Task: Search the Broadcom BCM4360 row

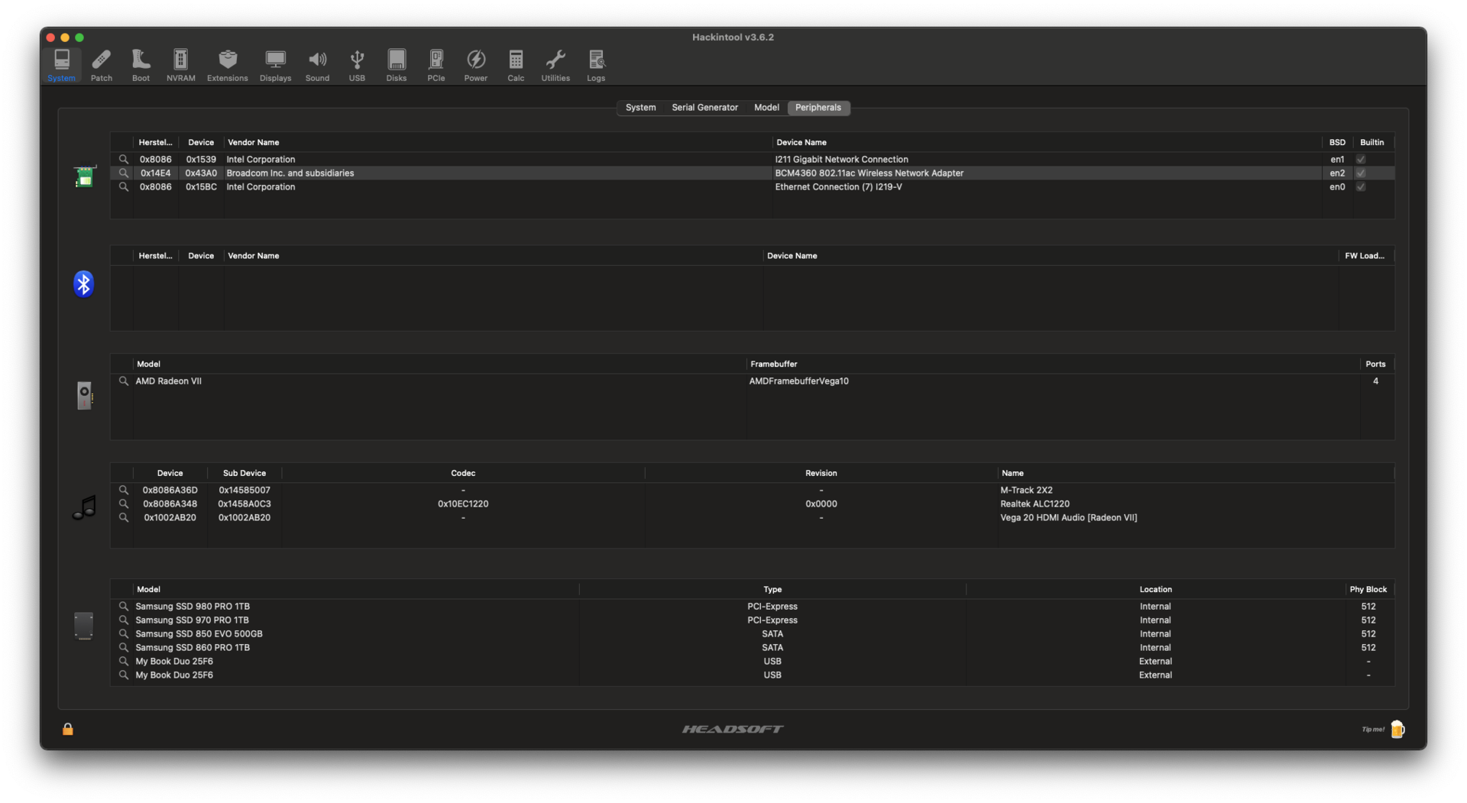Action: (x=123, y=173)
